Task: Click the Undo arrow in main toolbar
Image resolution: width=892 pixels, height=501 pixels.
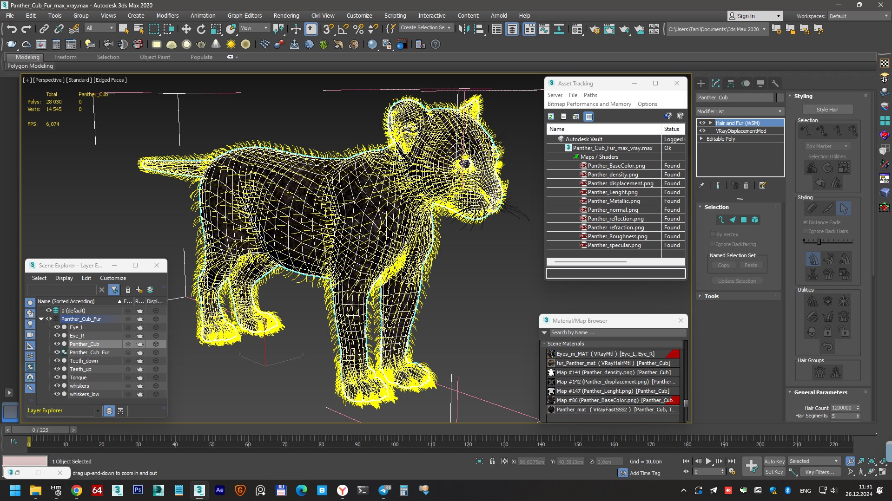Action: (x=11, y=29)
